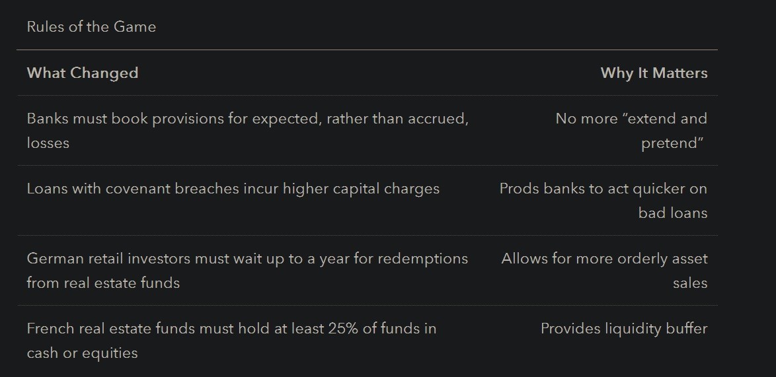Click the "What Changed" column header

(x=83, y=73)
